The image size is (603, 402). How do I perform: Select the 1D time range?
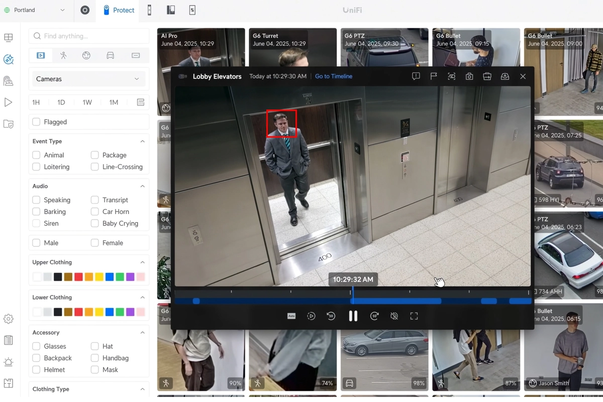coord(61,103)
